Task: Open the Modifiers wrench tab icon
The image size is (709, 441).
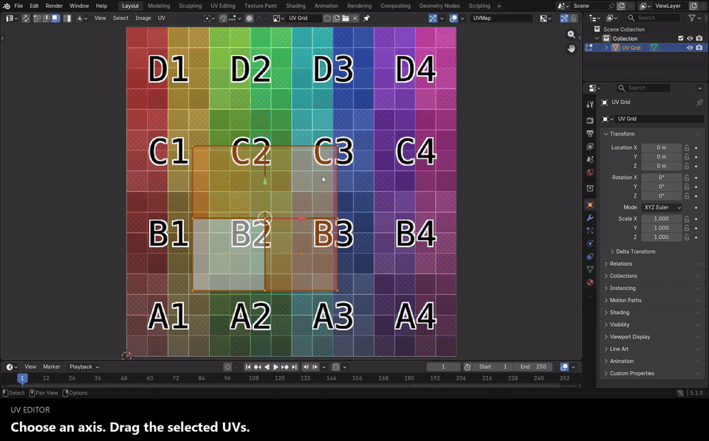Action: click(590, 218)
